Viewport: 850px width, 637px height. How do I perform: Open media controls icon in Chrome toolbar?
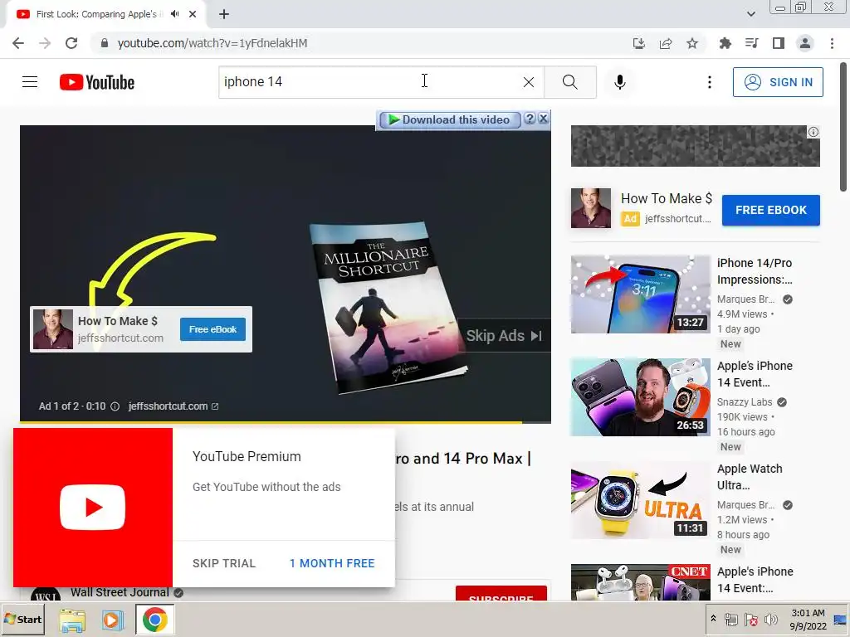(752, 43)
